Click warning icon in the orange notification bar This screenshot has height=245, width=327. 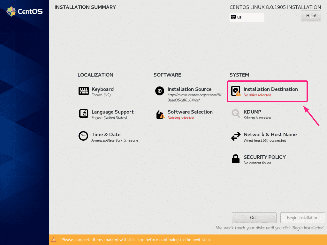point(54,240)
